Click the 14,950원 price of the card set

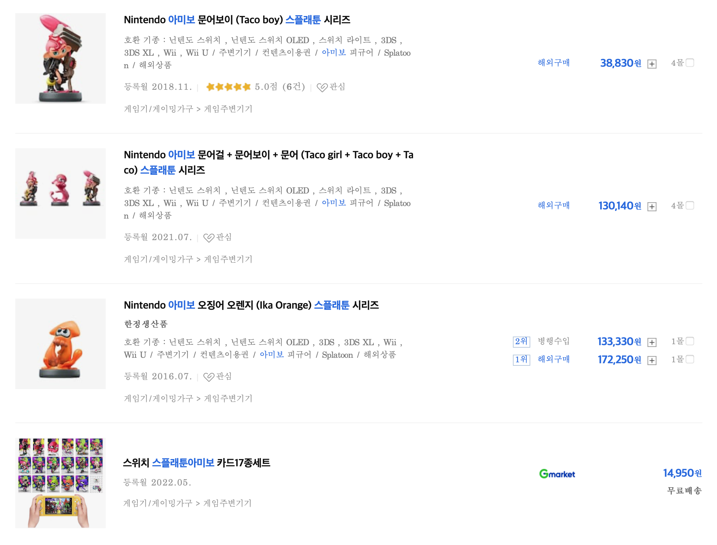tap(682, 473)
